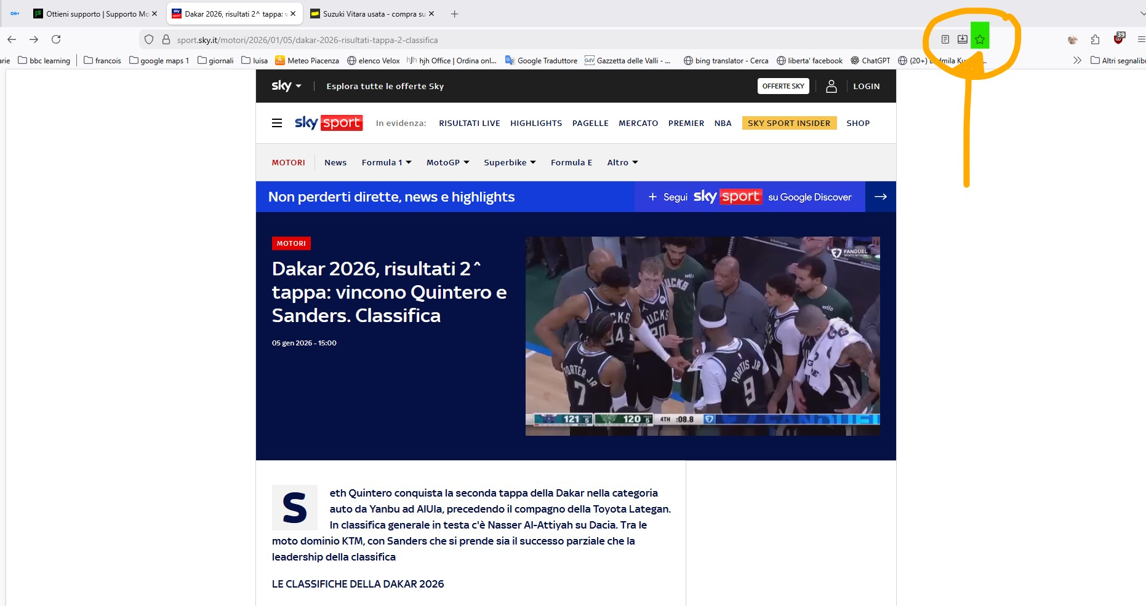Open the luisa bookmark folder
Viewport: 1146px width, 606px height.
(x=255, y=60)
